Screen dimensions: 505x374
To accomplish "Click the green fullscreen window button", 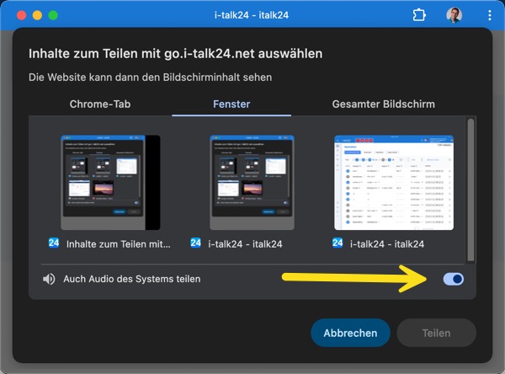I will (x=53, y=15).
